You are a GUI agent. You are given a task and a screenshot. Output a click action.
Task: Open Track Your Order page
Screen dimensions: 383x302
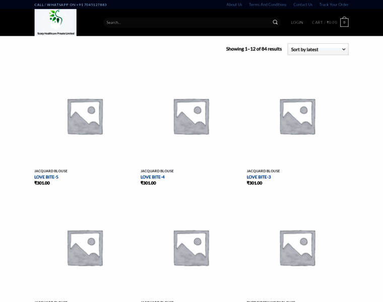(334, 5)
